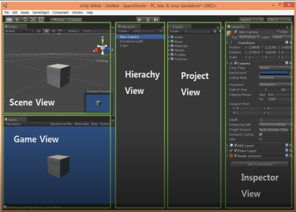Open the Layers dropdown
Image resolution: width=296 pixels, height=212 pixels.
click(x=251, y=20)
